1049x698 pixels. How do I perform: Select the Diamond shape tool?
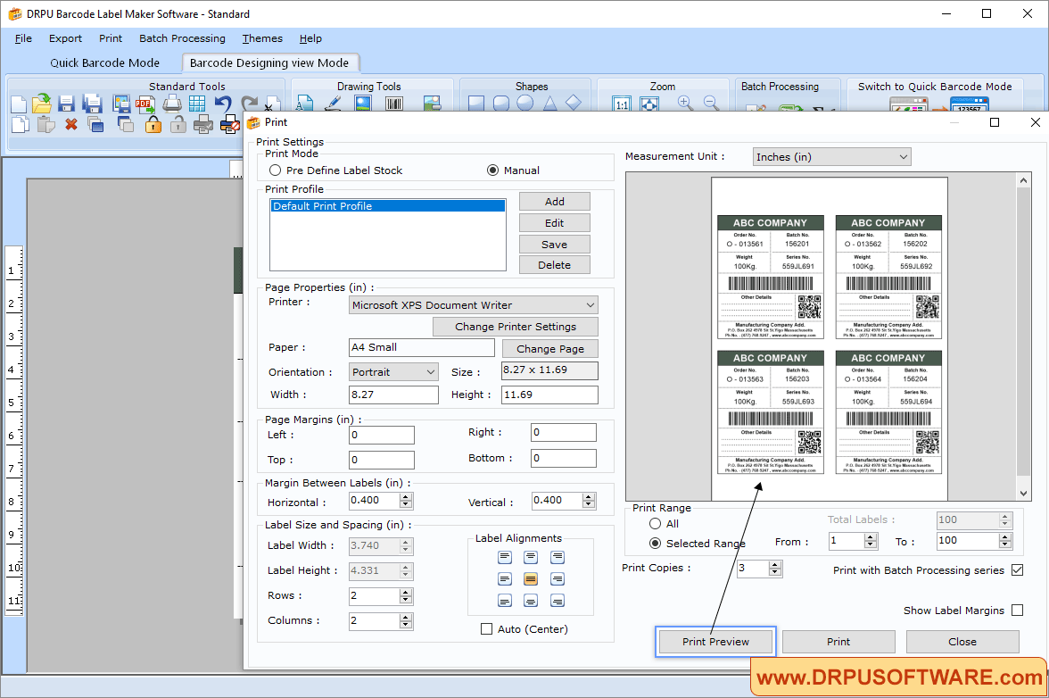pos(574,103)
